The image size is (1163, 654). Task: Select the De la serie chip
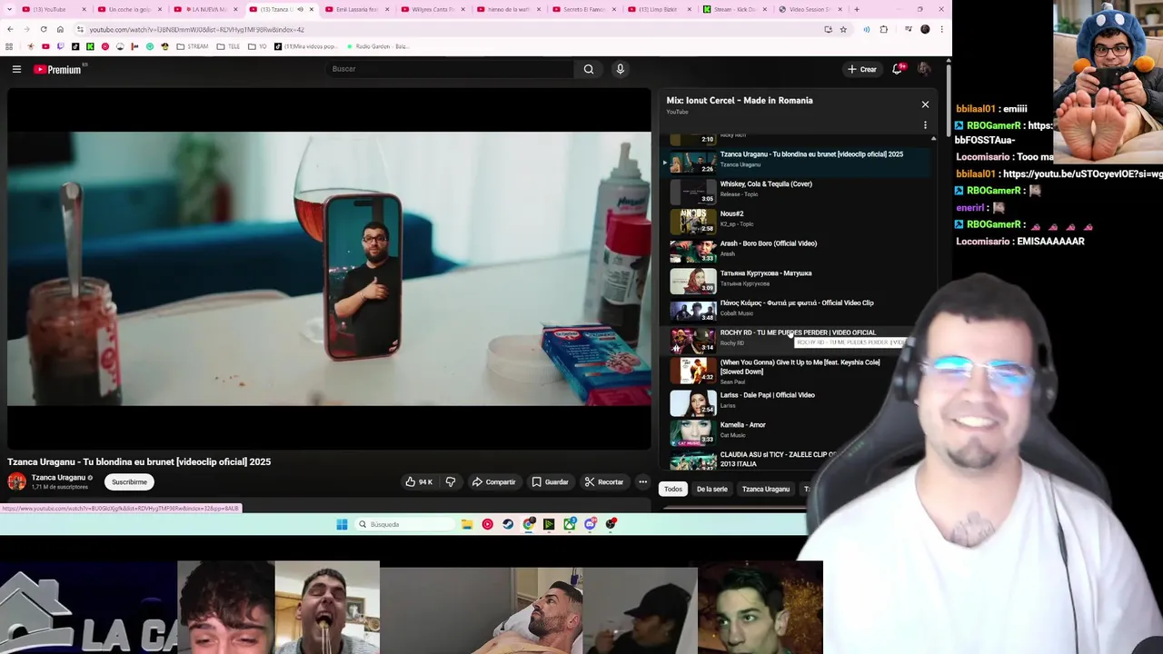click(712, 490)
